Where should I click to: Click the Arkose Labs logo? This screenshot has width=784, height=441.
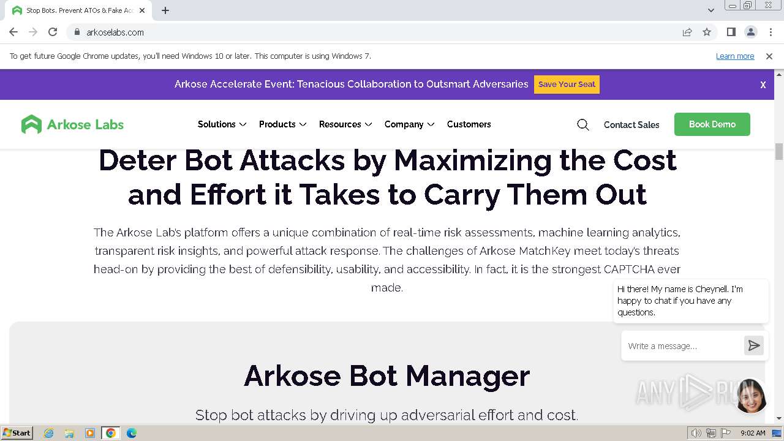coord(72,124)
